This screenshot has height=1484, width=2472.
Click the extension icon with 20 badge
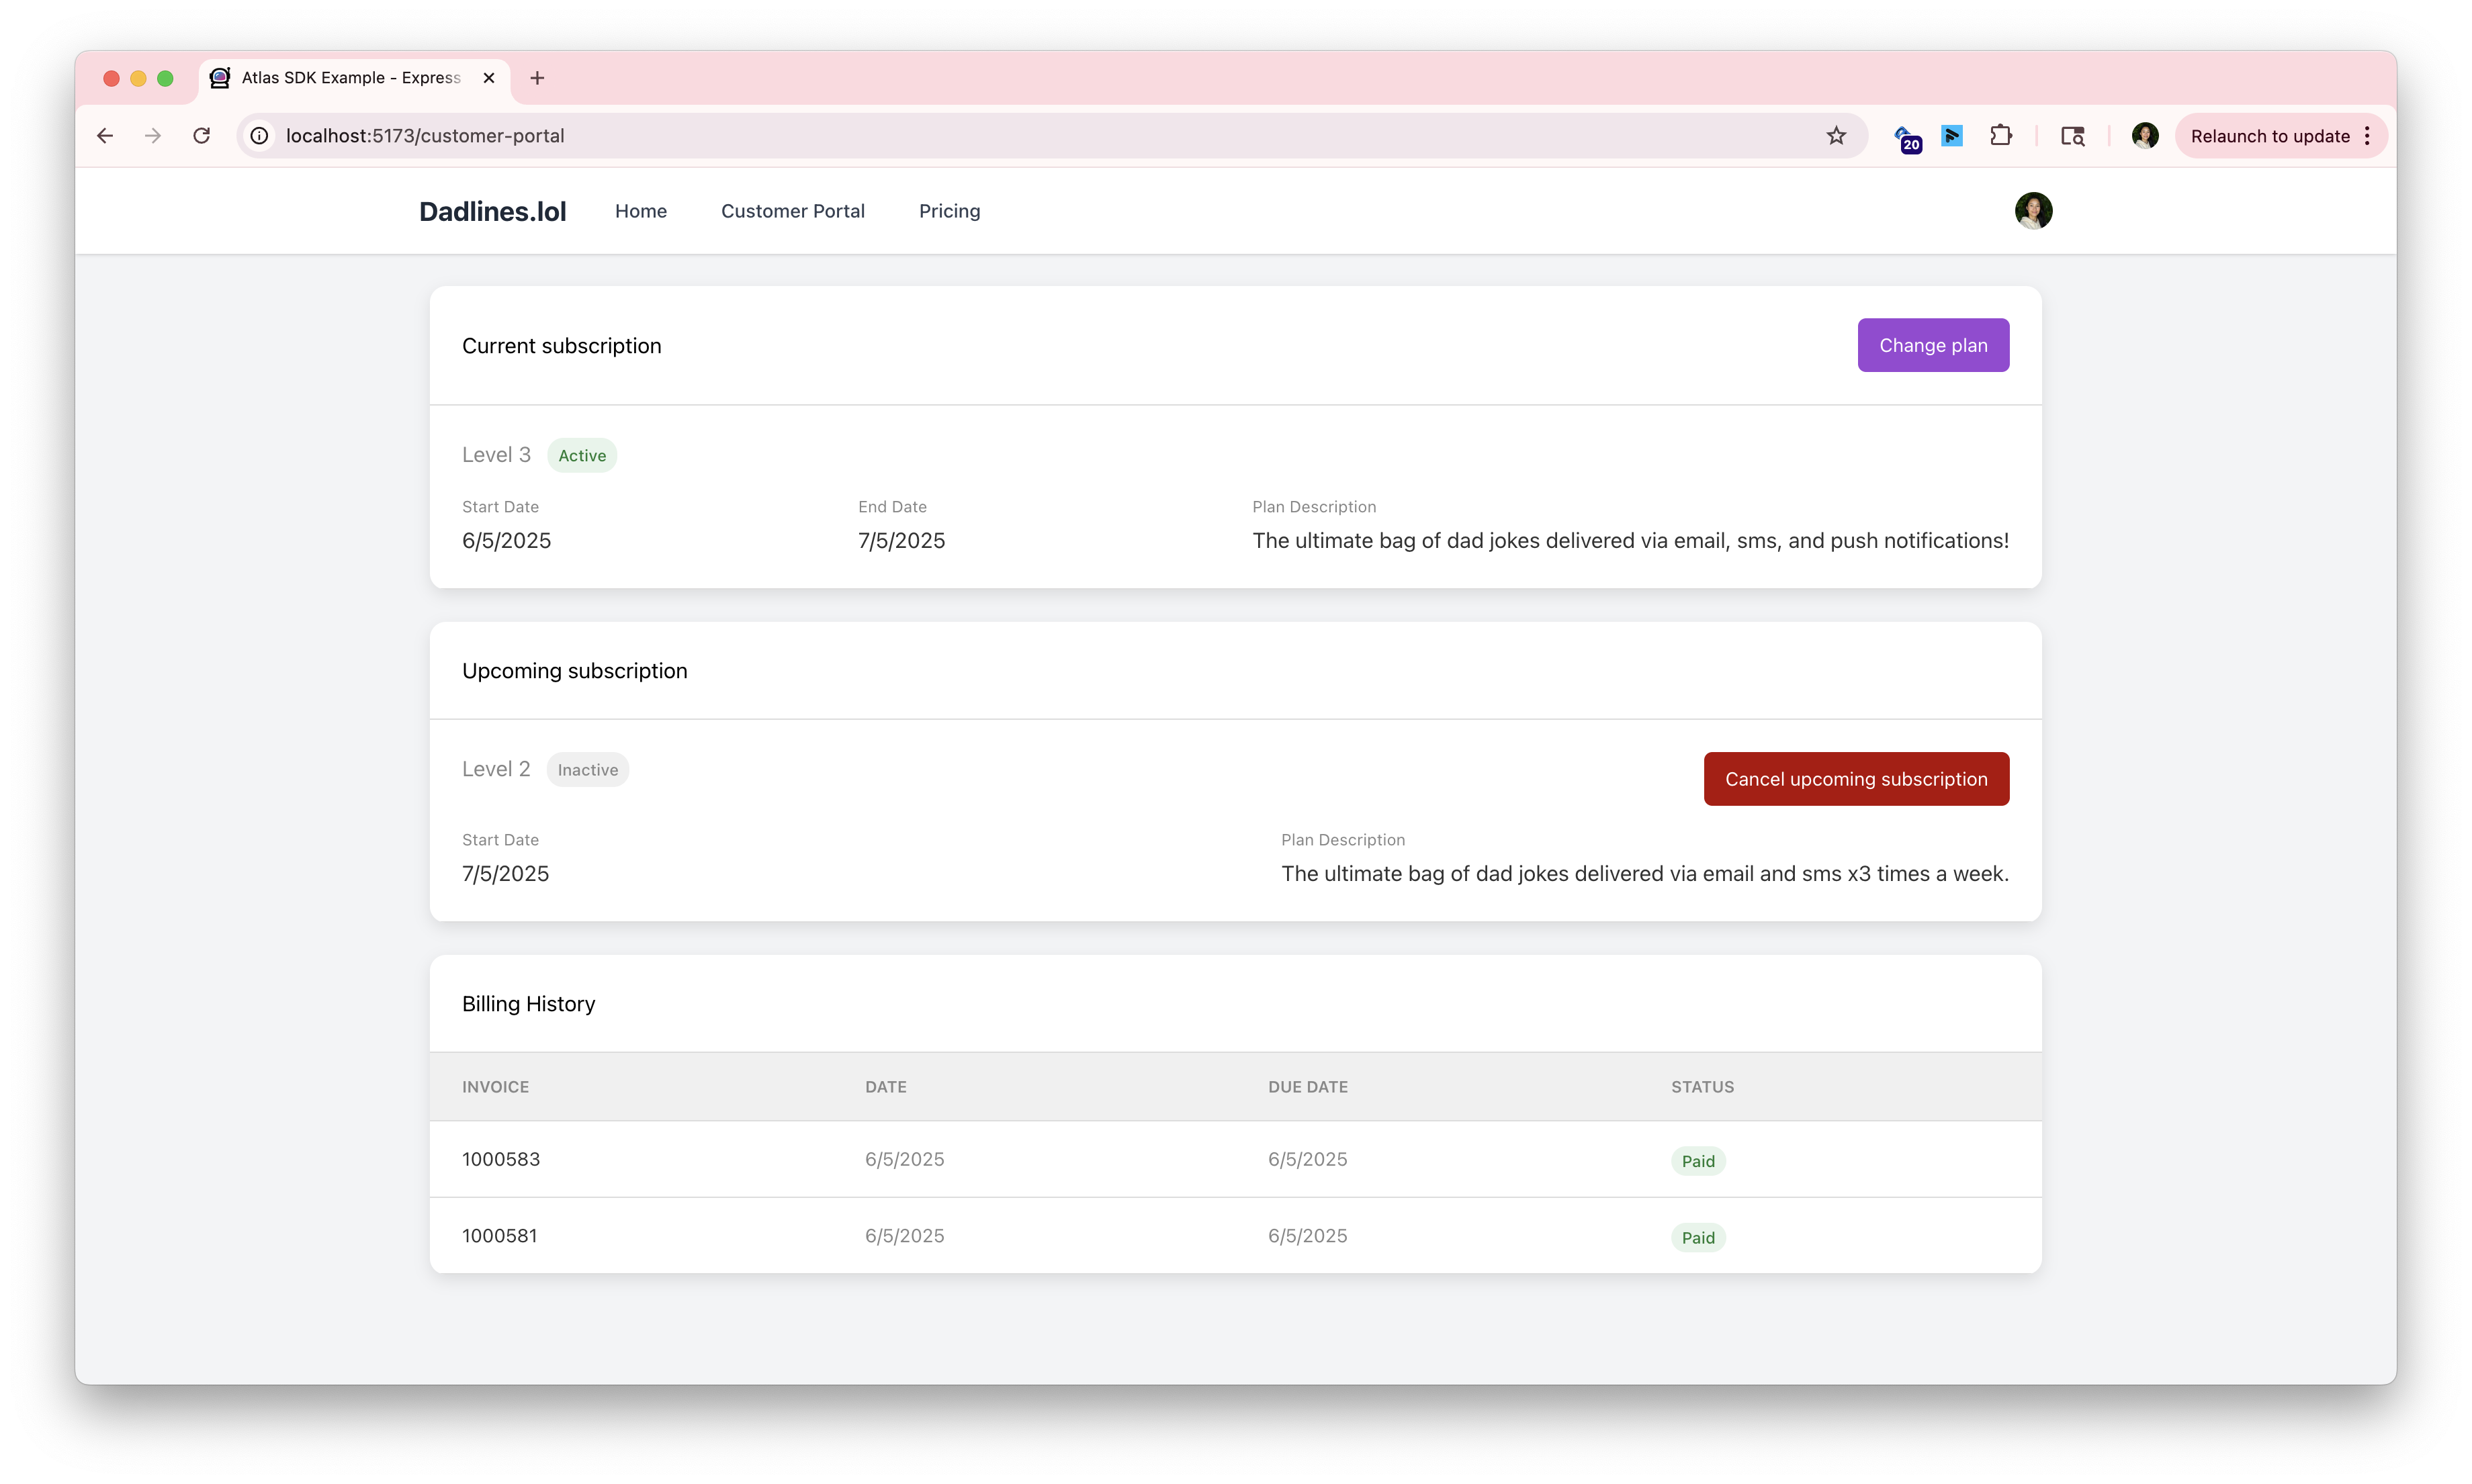point(1907,137)
